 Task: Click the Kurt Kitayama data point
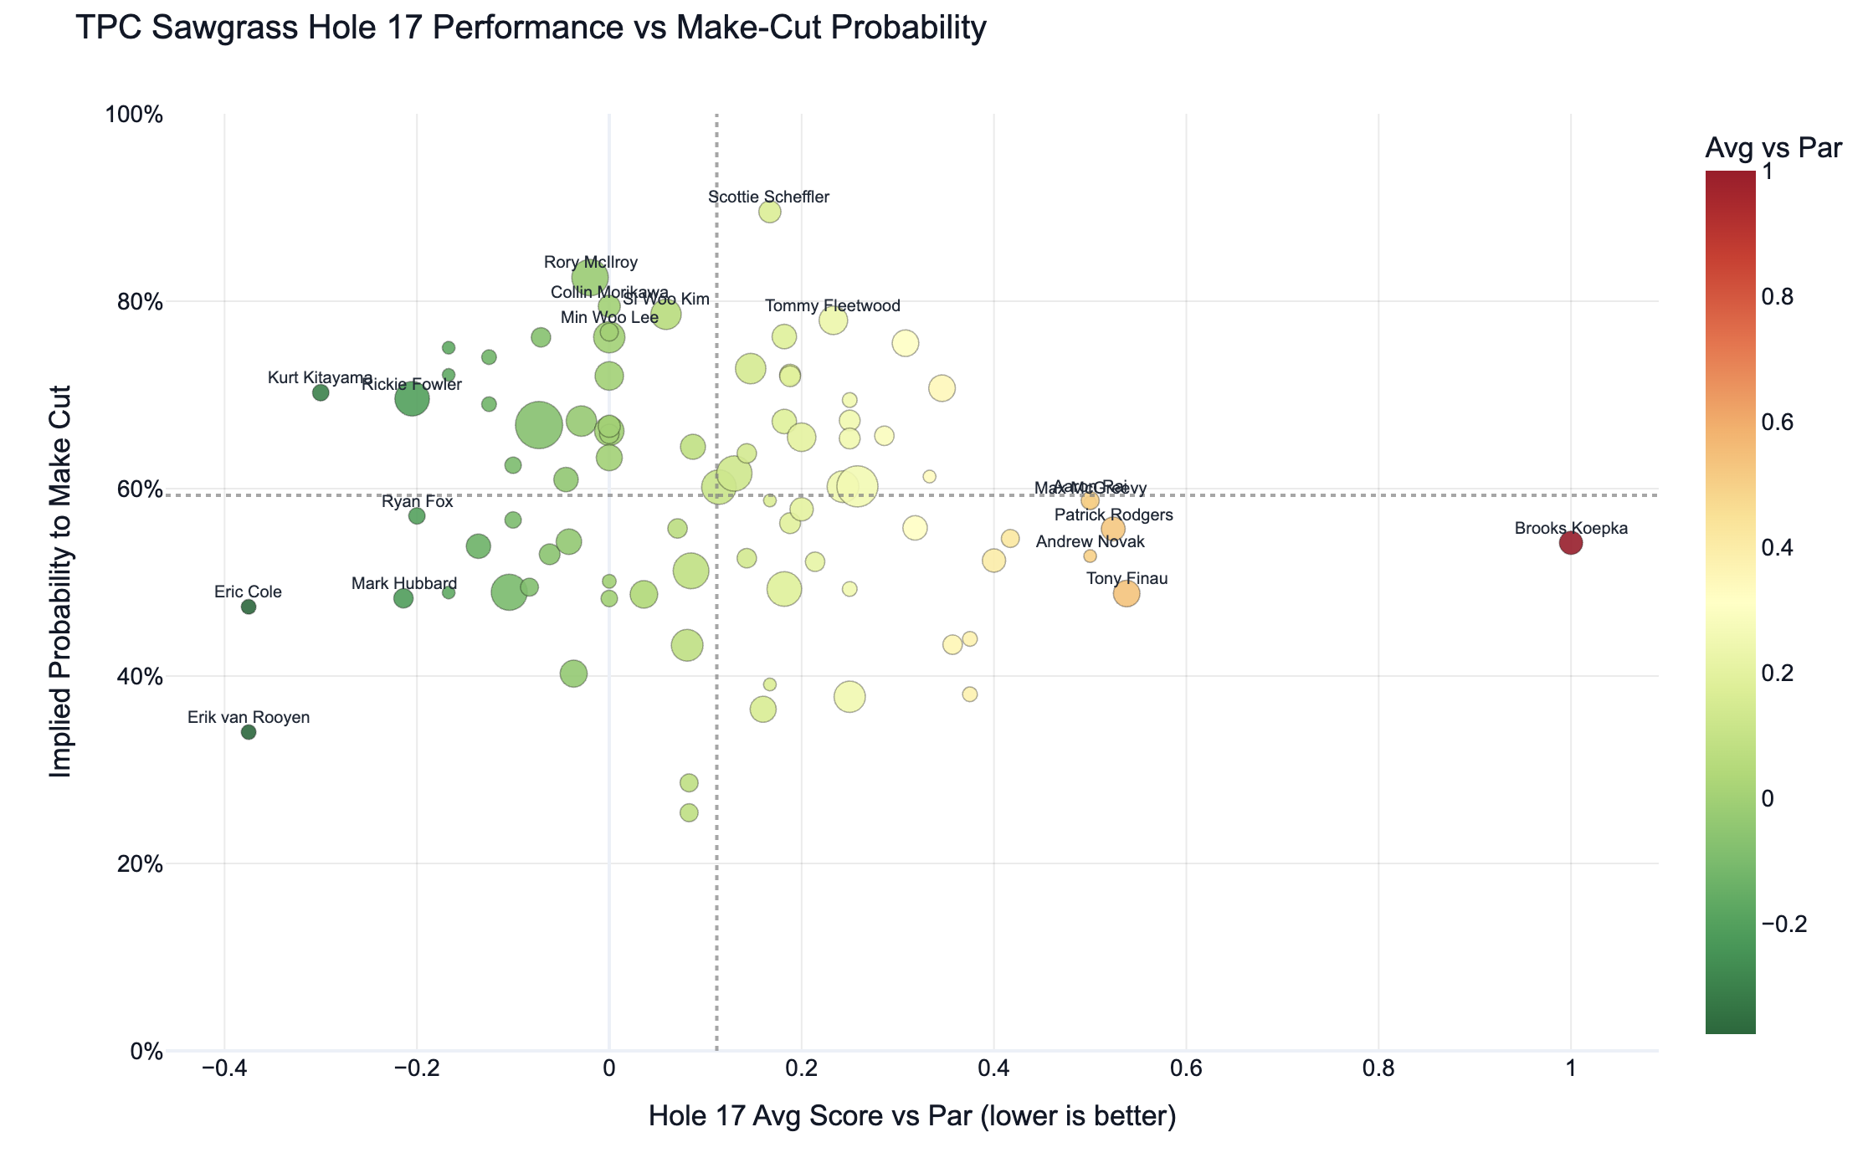click(321, 393)
